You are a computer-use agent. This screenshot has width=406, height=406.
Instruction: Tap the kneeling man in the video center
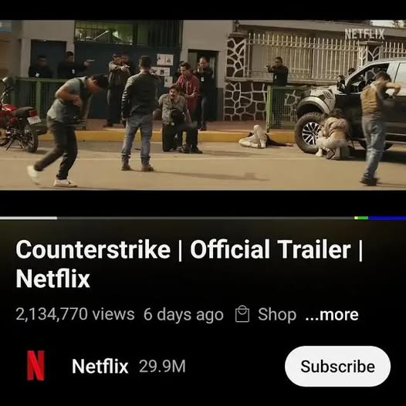pos(175,119)
